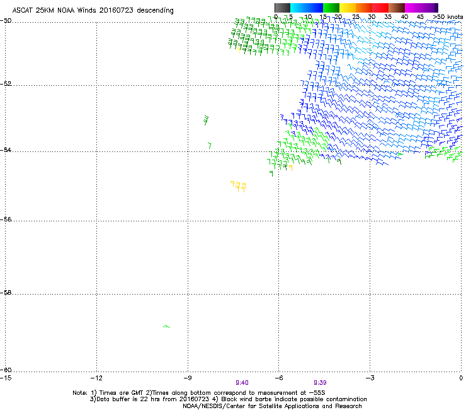Click the green 15-20 knots color bar segment

[x=331, y=8]
